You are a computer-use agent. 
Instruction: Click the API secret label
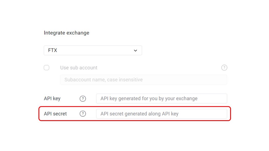click(x=55, y=114)
